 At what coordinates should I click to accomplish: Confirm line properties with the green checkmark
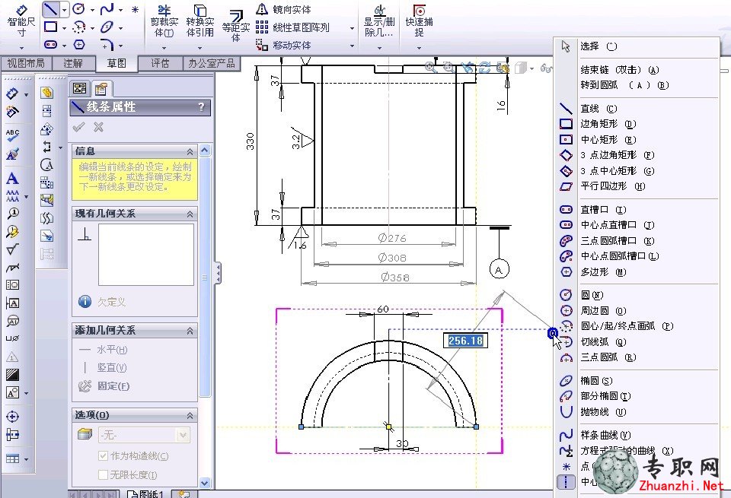(x=78, y=127)
